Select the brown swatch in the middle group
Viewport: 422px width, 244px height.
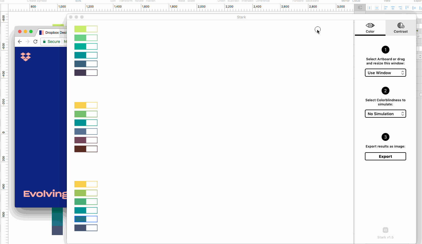click(86, 149)
